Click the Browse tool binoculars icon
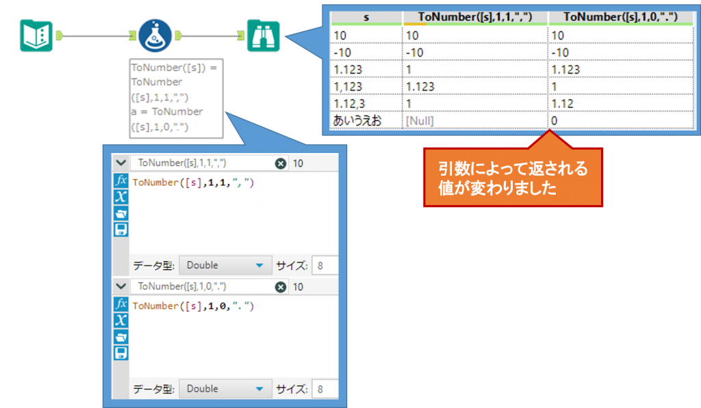Image resolution: width=701 pixels, height=408 pixels. [x=264, y=36]
